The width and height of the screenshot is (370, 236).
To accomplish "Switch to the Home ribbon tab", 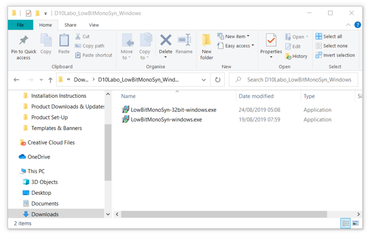I will coord(45,25).
